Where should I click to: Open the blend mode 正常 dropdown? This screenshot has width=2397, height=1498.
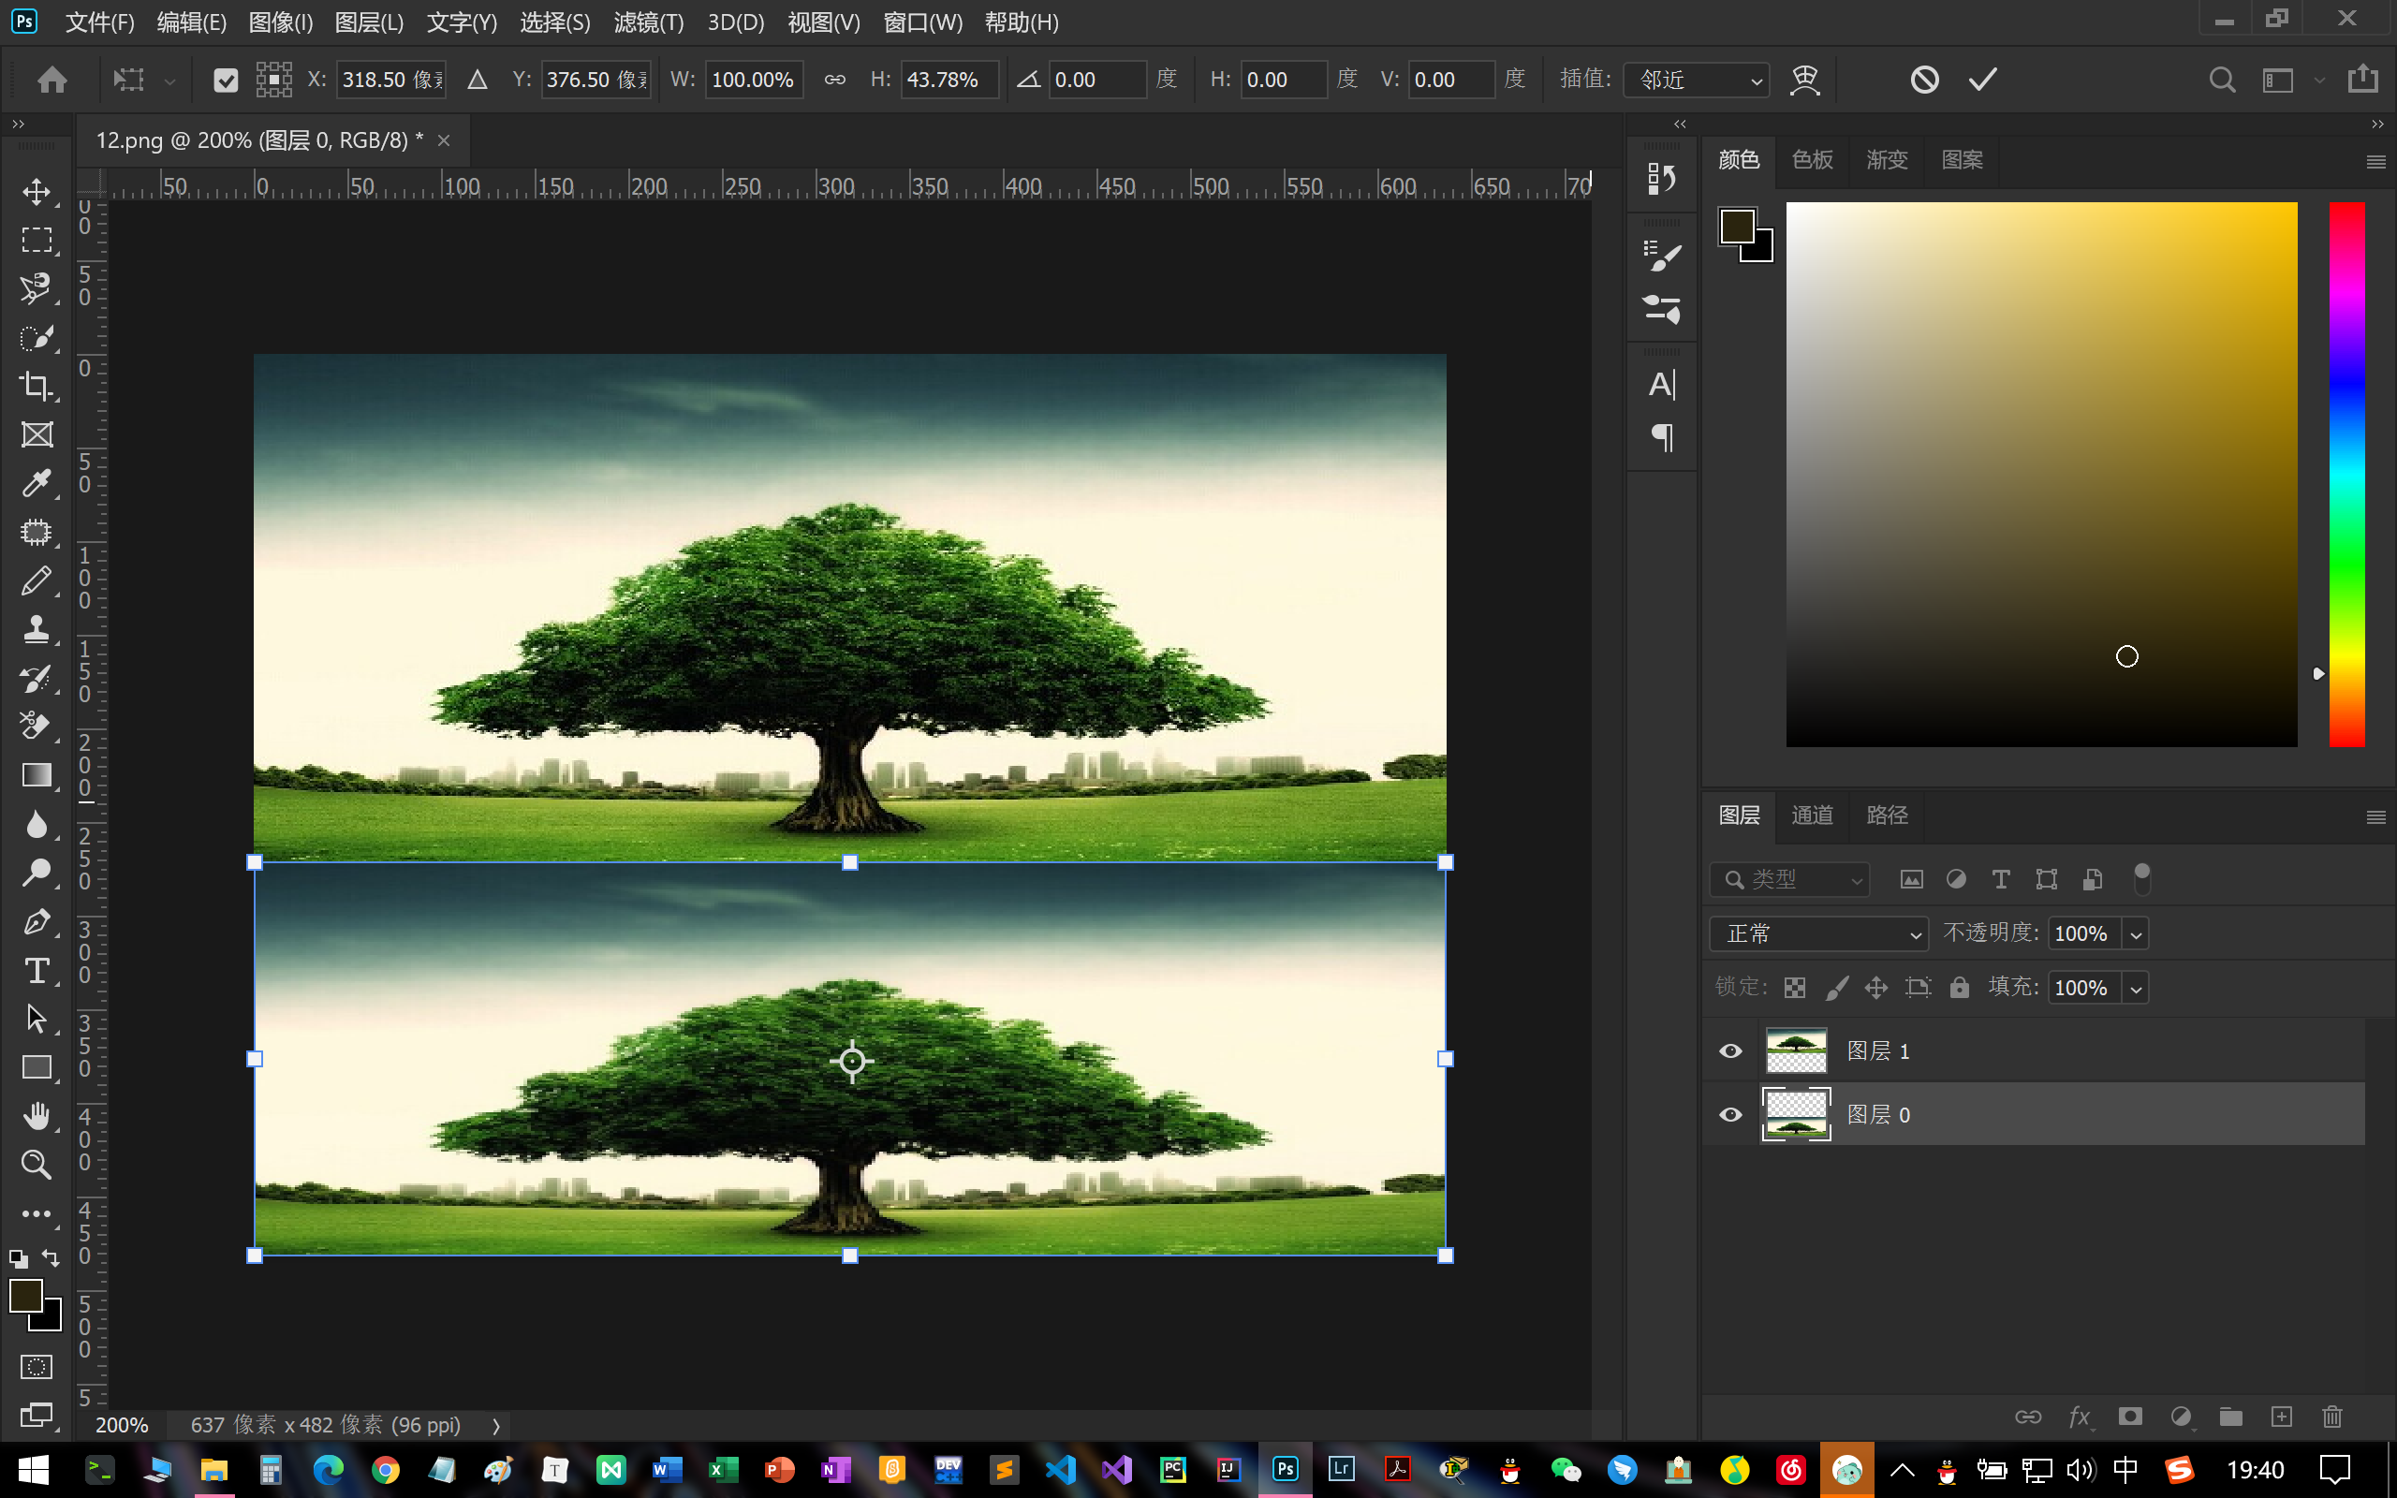click(1818, 933)
